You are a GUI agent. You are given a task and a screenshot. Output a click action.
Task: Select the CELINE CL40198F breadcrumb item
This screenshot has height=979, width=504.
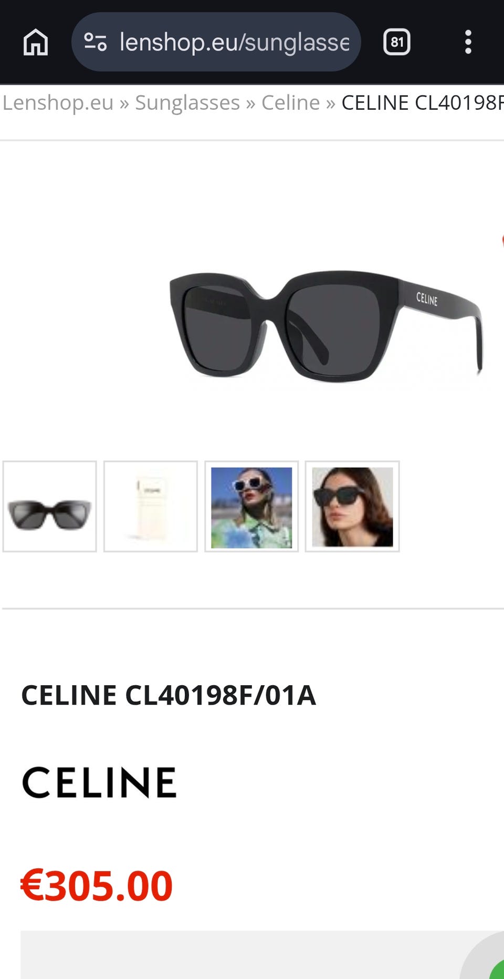pyautogui.click(x=423, y=102)
